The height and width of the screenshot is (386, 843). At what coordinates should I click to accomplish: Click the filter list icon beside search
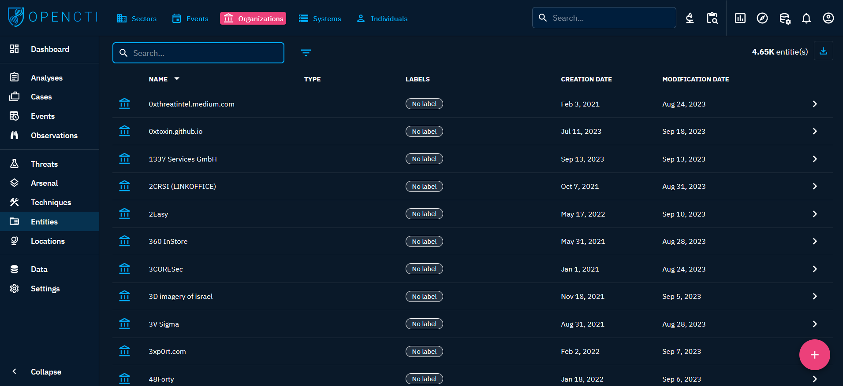click(x=306, y=53)
